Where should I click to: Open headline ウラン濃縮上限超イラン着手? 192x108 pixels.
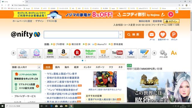pos(62,74)
